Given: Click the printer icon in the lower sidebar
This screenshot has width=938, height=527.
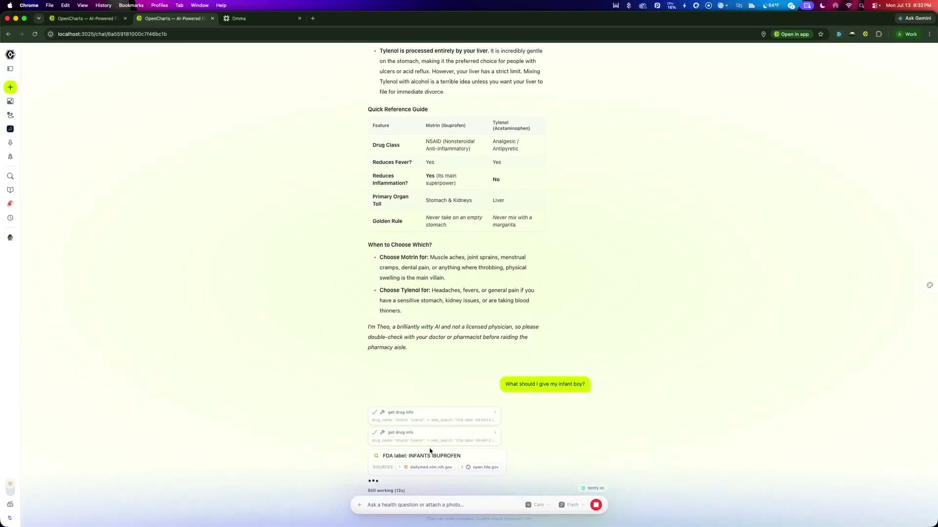Looking at the screenshot, I should [10, 504].
